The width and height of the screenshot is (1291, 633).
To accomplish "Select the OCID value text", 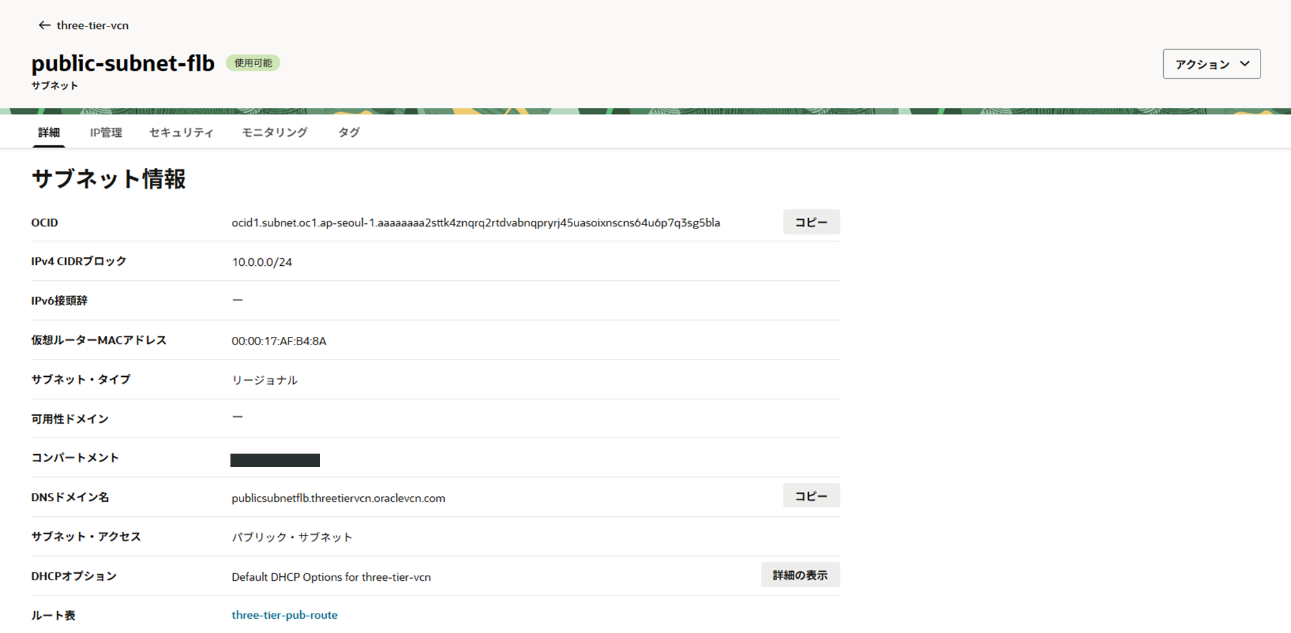I will click(x=476, y=223).
